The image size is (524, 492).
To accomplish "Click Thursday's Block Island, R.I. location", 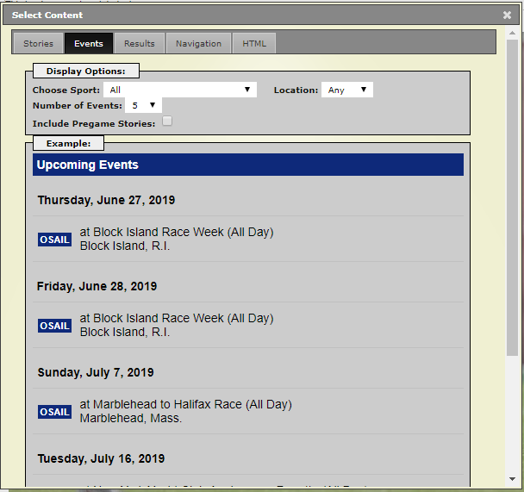I will (x=125, y=246).
